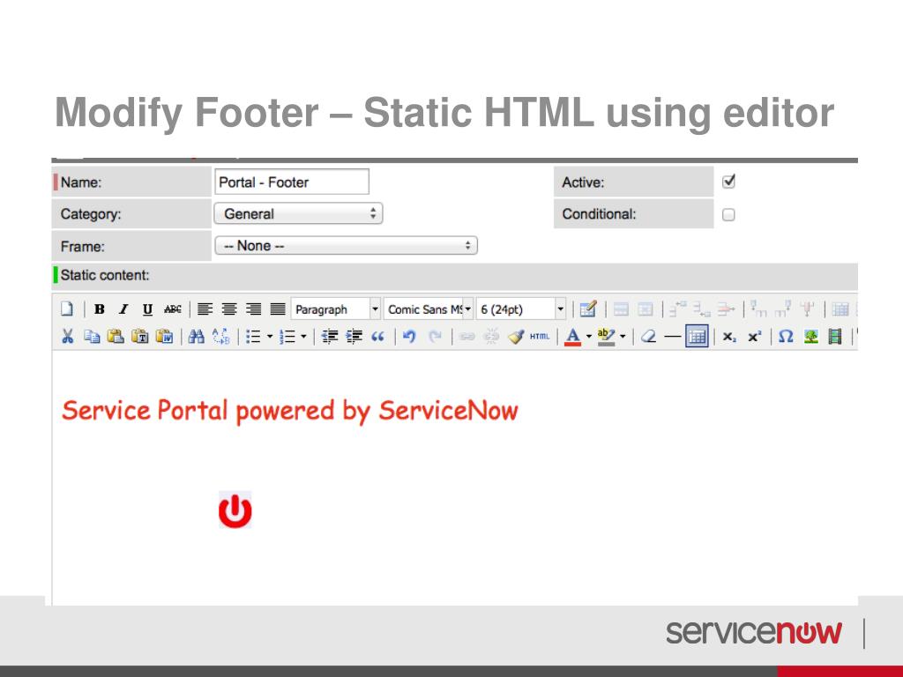Expand the text color picker arrow

pyautogui.click(x=588, y=337)
